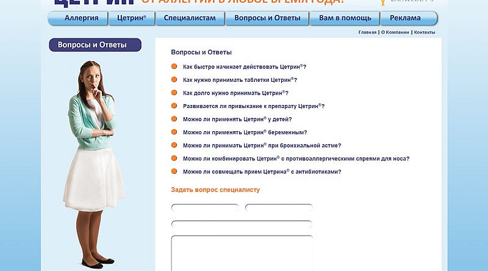
Task: Open the Аллергия menu tab
Action: pyautogui.click(x=78, y=18)
